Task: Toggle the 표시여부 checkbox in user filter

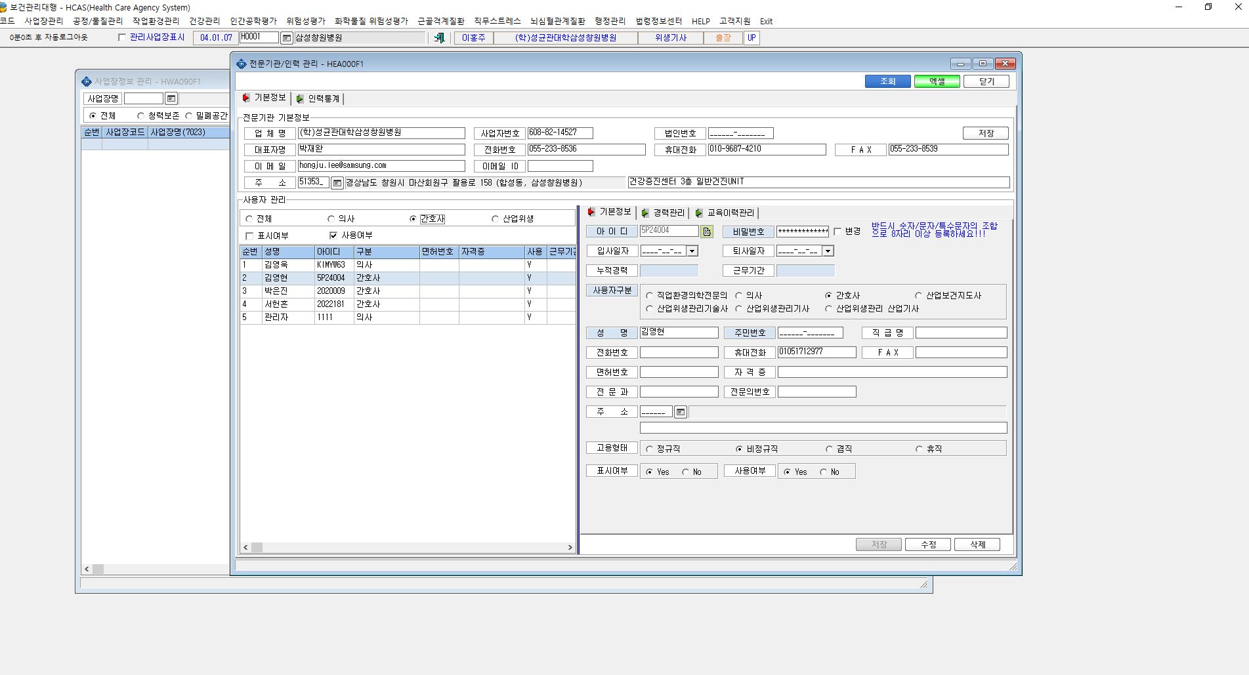Action: (249, 236)
